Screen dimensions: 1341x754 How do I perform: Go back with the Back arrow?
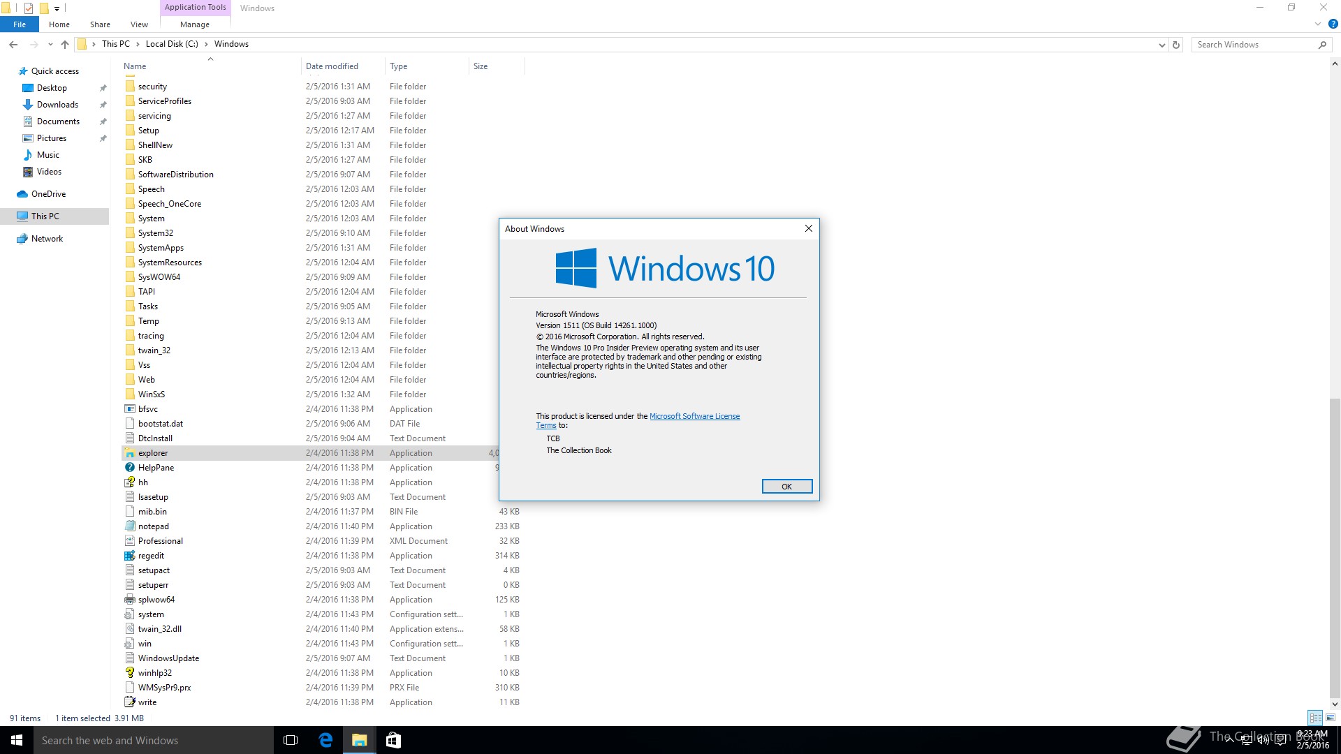13,44
